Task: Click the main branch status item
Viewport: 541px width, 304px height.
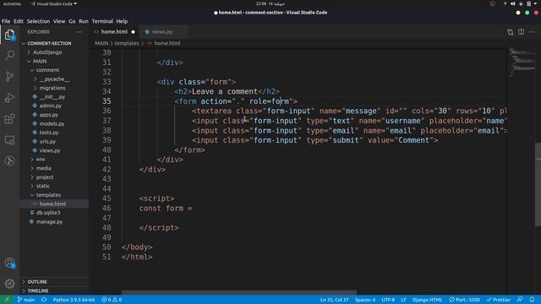Action: 26,300
